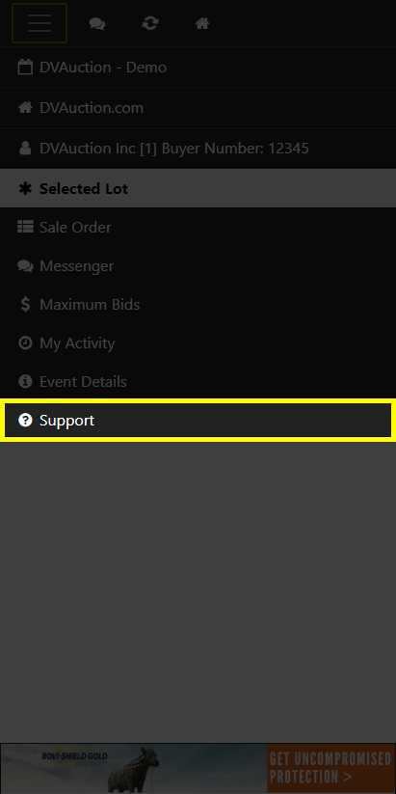Select the Messenger menu entry
The image size is (396, 794).
[198, 266]
